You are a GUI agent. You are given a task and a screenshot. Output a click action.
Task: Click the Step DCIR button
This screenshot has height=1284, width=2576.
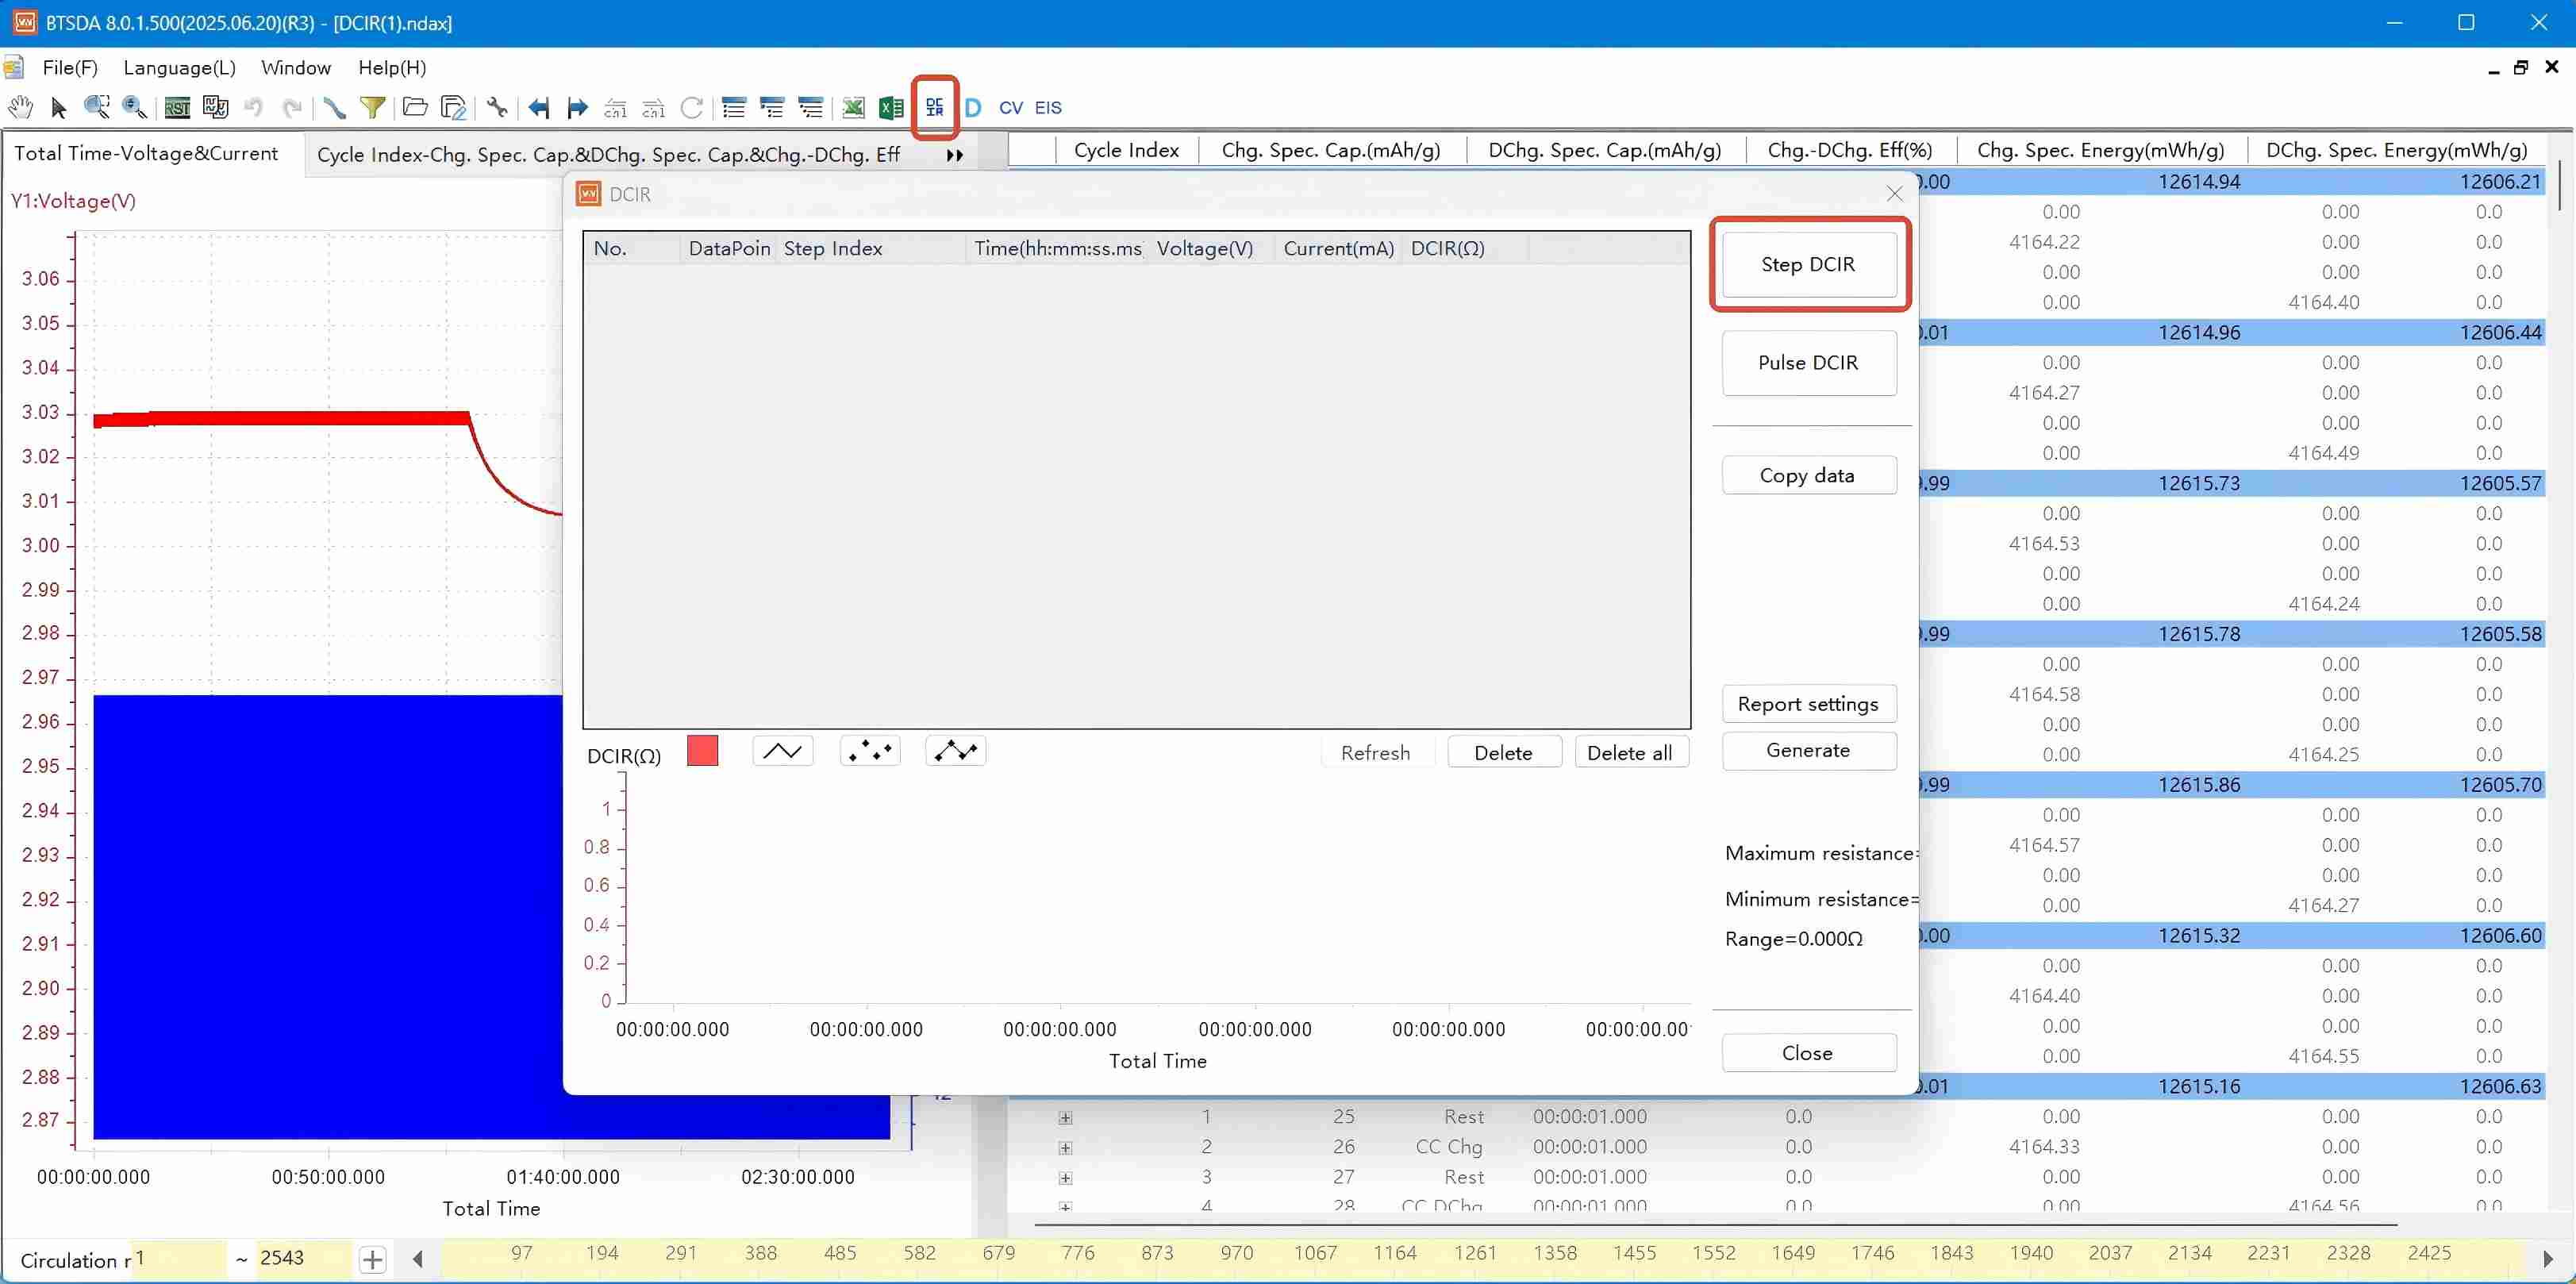[x=1808, y=264]
